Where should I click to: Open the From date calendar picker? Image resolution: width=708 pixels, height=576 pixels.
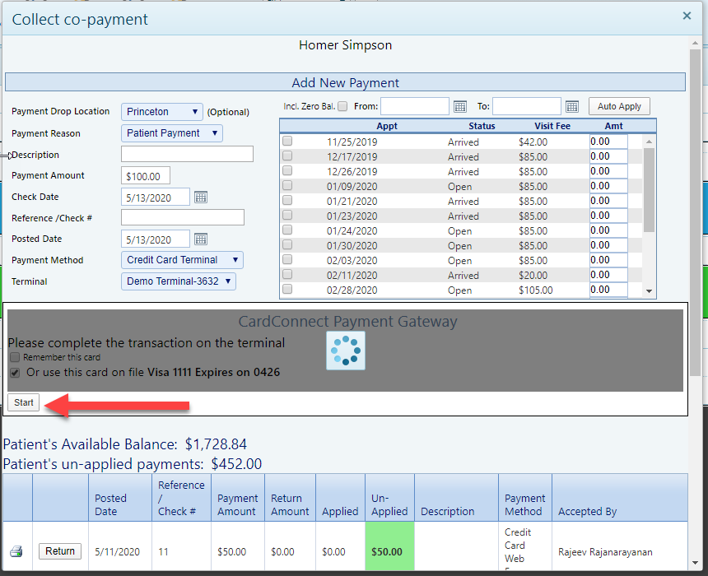tap(460, 106)
